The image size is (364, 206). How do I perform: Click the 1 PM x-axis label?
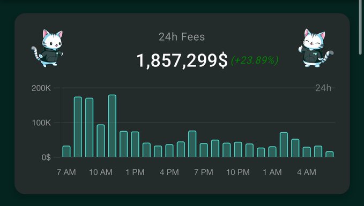(x=135, y=172)
